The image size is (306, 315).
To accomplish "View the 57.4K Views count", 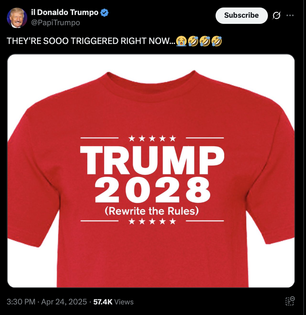I will (114, 302).
